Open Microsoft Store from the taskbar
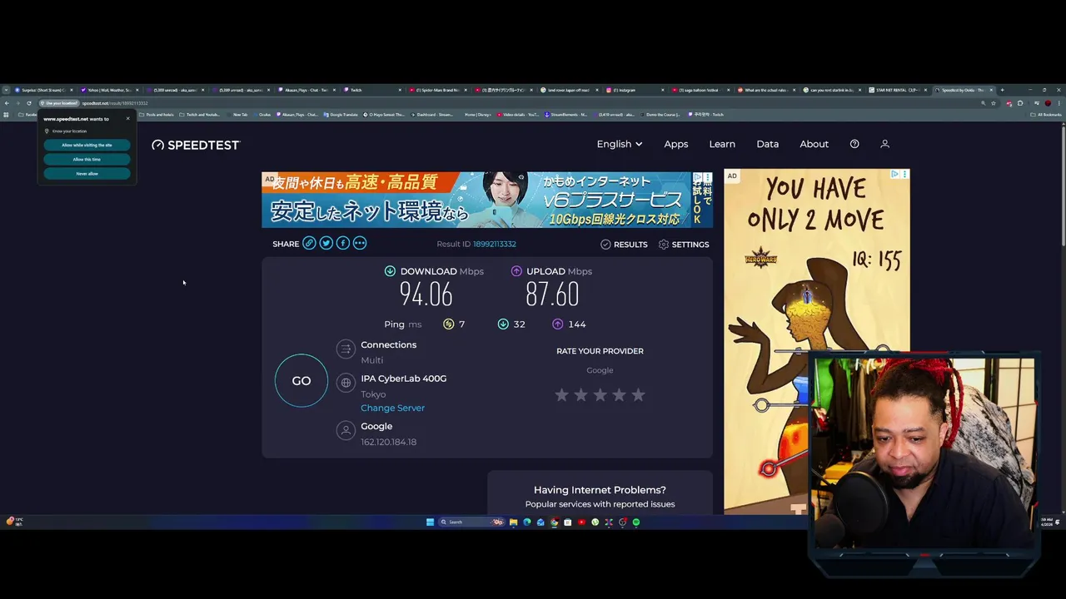The width and height of the screenshot is (1066, 599). pyautogui.click(x=567, y=522)
